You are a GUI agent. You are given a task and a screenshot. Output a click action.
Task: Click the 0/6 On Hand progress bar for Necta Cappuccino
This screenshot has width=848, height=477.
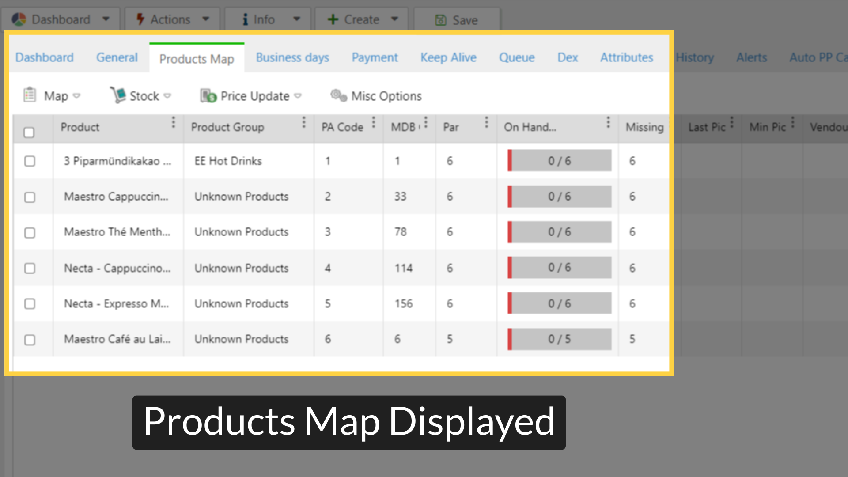click(559, 268)
